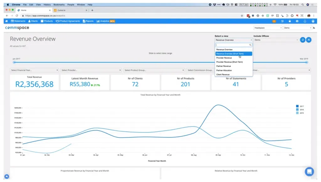Open the Demo dropdown in header
This screenshot has height=182, width=321.
(x=298, y=28)
